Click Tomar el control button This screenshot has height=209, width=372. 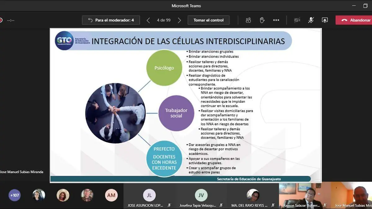click(208, 20)
